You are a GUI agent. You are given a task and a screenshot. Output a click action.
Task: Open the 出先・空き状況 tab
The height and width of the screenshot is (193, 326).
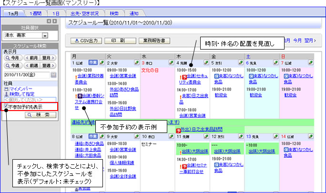[x=85, y=13]
